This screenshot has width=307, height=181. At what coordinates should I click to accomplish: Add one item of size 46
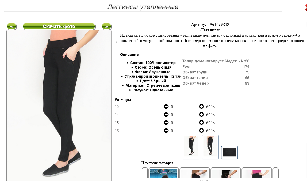[x=201, y=123]
